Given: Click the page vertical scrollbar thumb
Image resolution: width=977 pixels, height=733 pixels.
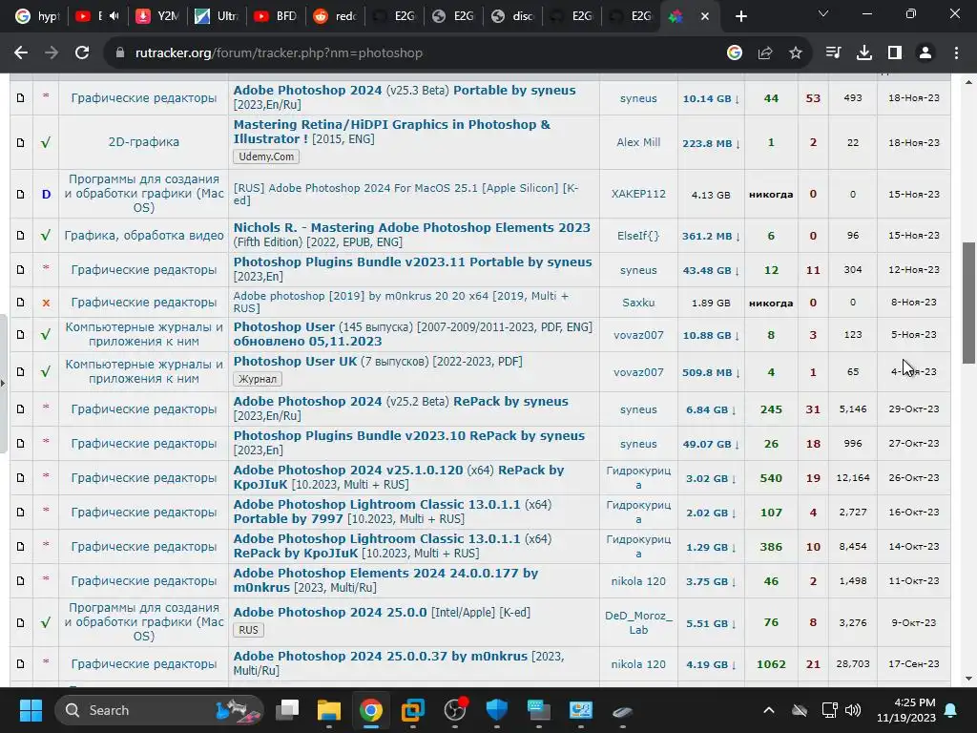Looking at the screenshot, I should click(x=968, y=303).
